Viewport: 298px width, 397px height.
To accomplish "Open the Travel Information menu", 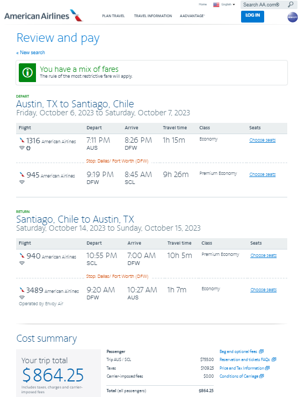I will click(153, 16).
